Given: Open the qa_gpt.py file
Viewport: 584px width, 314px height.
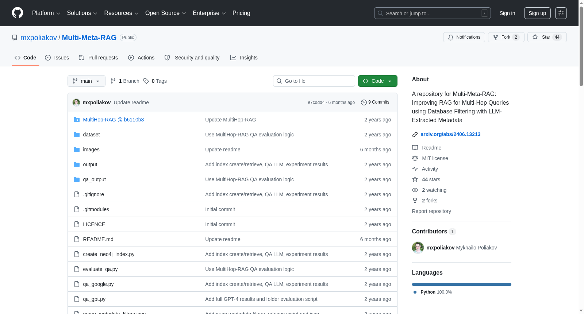Looking at the screenshot, I should pos(94,299).
